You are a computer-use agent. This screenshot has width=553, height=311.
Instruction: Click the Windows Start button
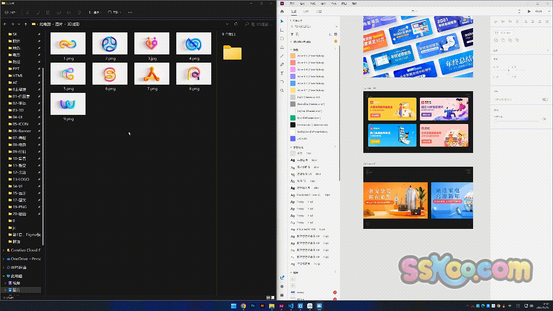pos(234,306)
